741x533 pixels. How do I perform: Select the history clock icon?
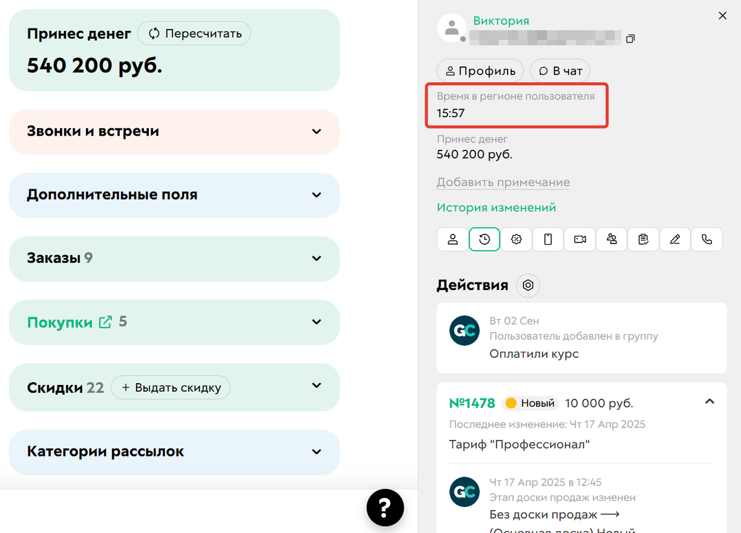[x=484, y=239]
